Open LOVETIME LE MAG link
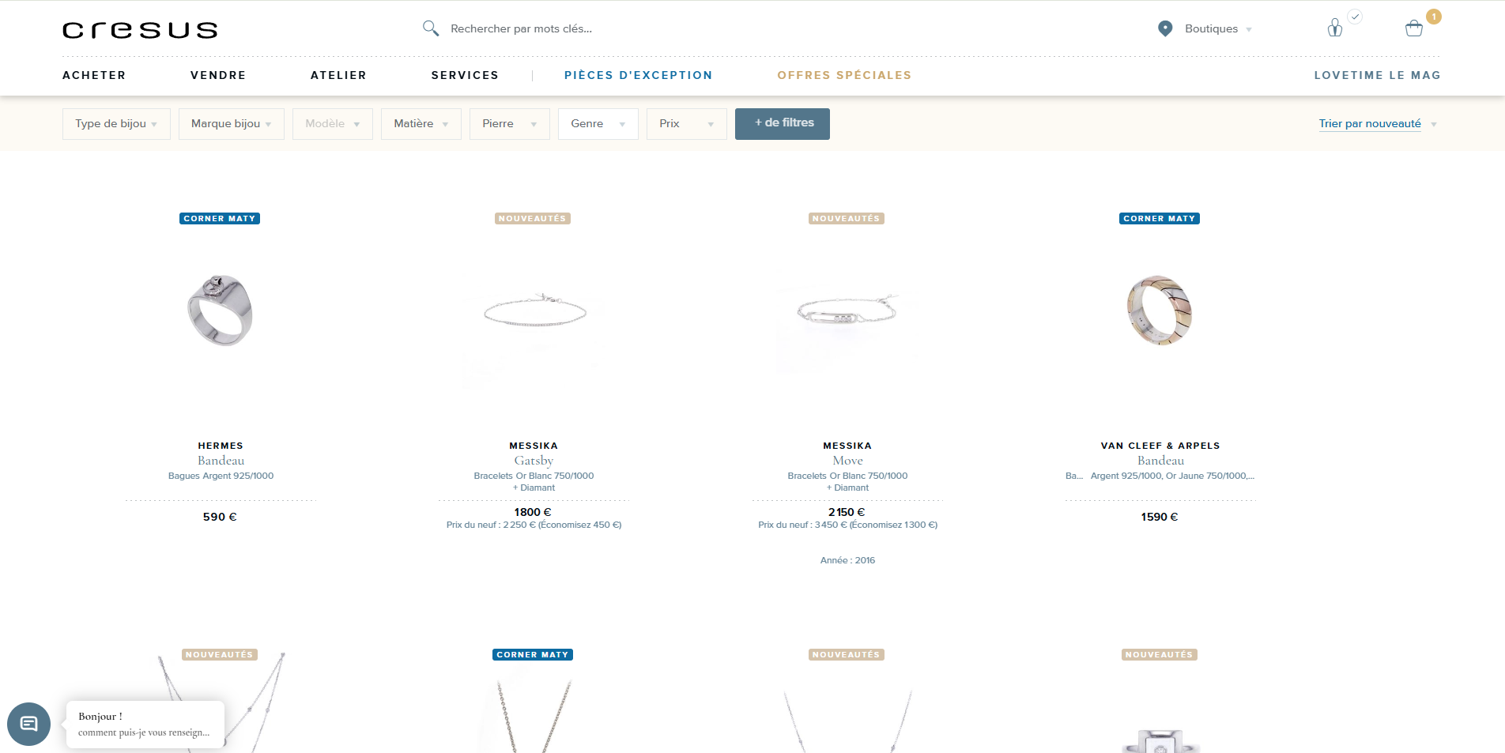Screen dimensions: 1505x753 pyautogui.click(x=1377, y=75)
